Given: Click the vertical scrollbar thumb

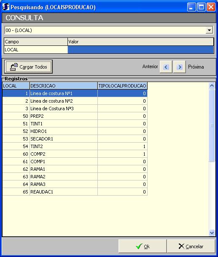Looking at the screenshot, I should coord(212,125).
